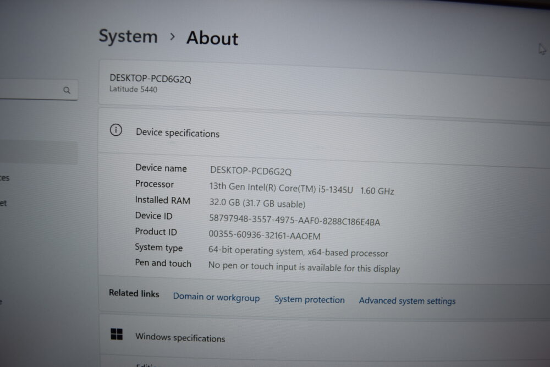Click the search magnifier icon in sidebar
This screenshot has height=367, width=550.
pyautogui.click(x=67, y=90)
